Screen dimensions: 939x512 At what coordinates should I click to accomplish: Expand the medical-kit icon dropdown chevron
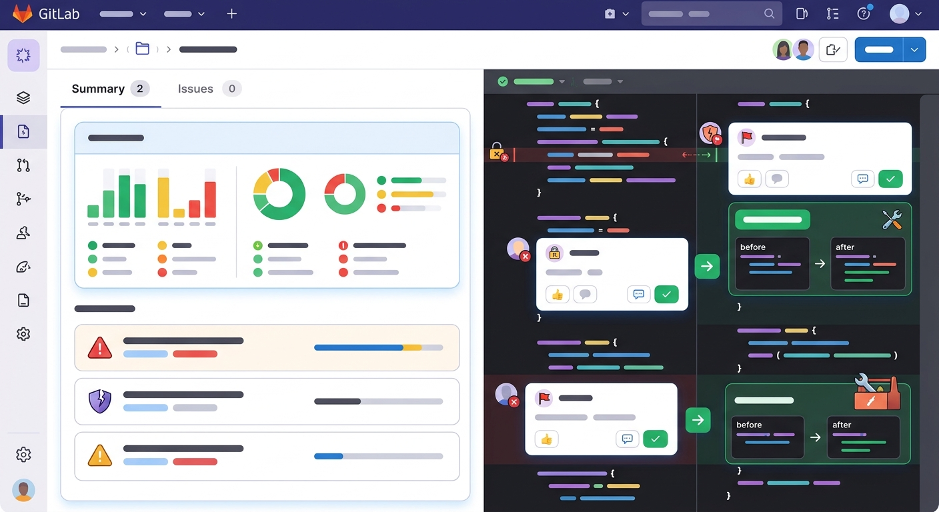626,14
